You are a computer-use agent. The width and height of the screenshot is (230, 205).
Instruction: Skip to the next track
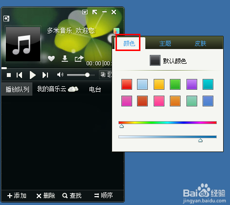pyautogui.click(x=46, y=75)
